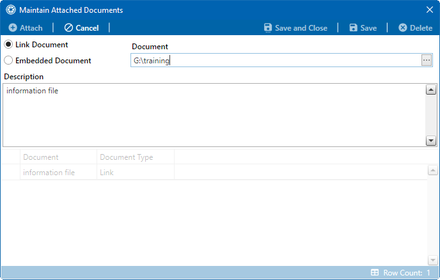Click the Row Count grid icon
Screen dimensions: 440x280
(x=375, y=272)
